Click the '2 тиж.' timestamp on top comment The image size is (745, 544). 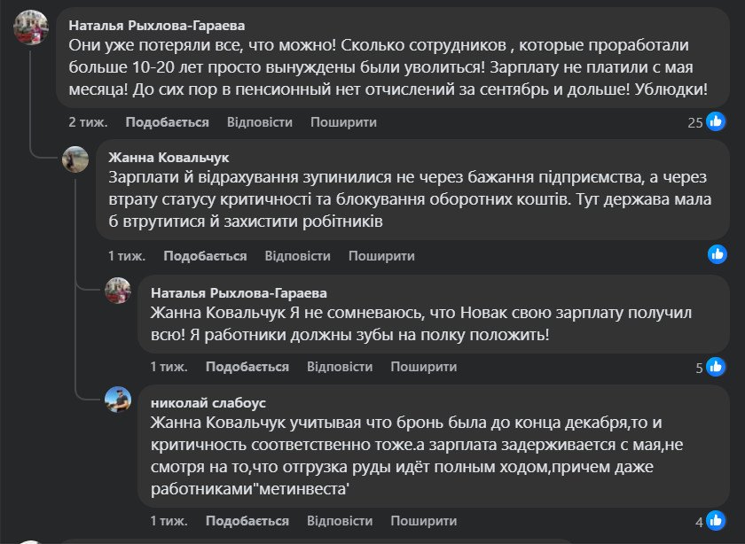[x=86, y=122]
